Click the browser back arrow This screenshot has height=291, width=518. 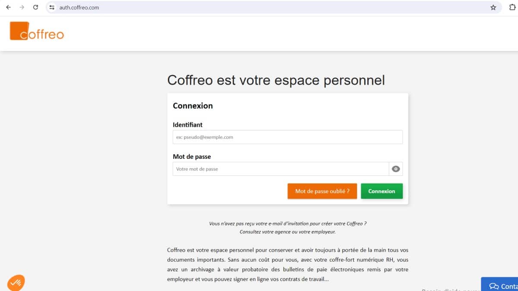8,7
